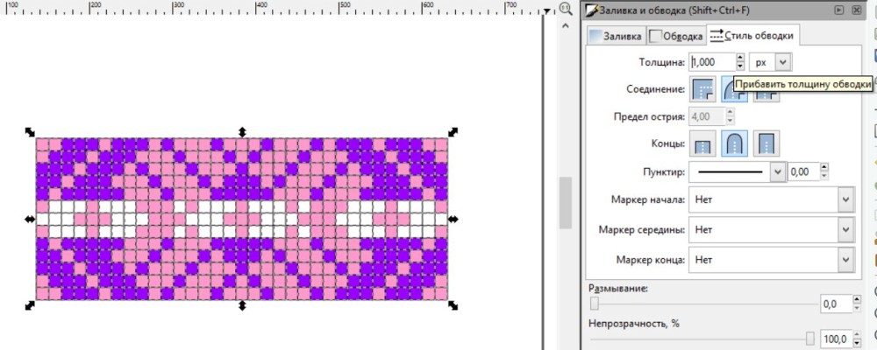Click the top-left corner scale handle of the selection

[30, 132]
